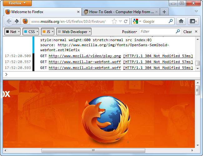Image resolution: width=203 pixels, height=156 pixels.
Task: Go back one page
Action: point(9,21)
